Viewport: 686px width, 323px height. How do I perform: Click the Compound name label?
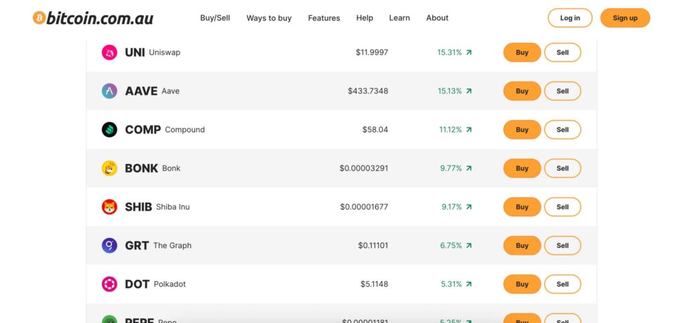(185, 129)
